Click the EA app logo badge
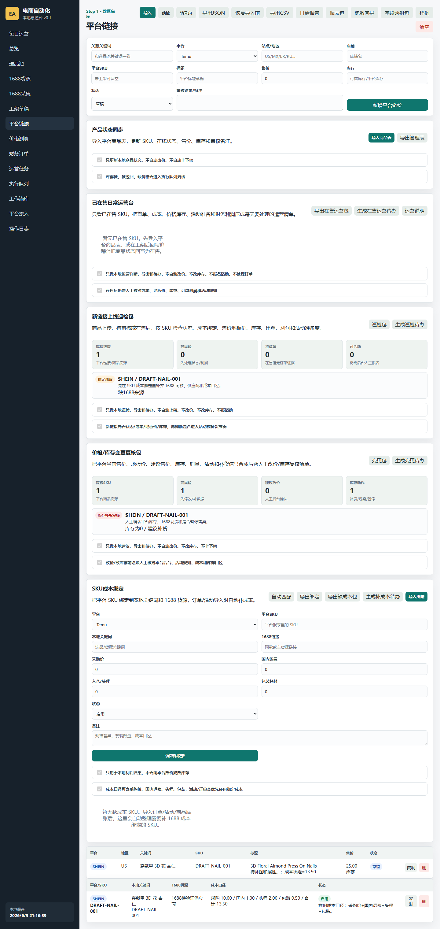Viewport: 440px width, 929px height. (12, 14)
